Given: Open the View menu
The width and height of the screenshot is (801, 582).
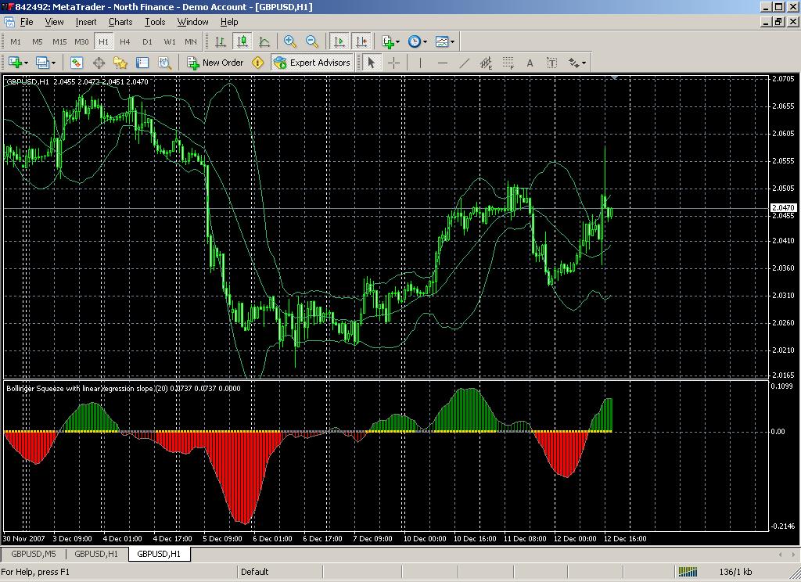Looking at the screenshot, I should [54, 22].
